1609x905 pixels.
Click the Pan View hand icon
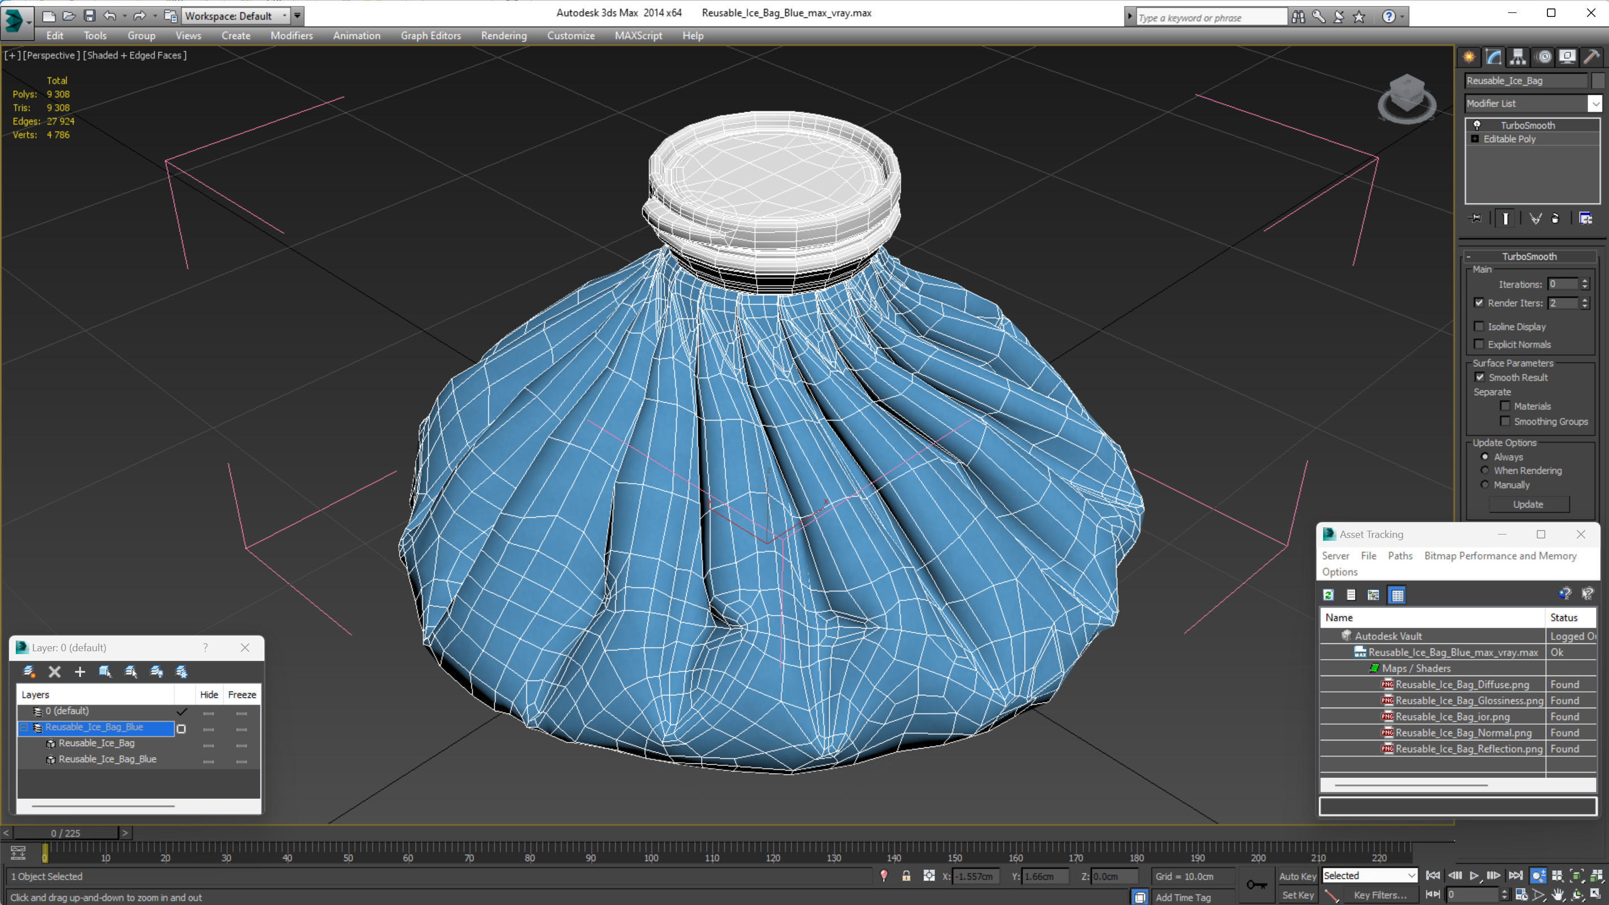[1558, 894]
